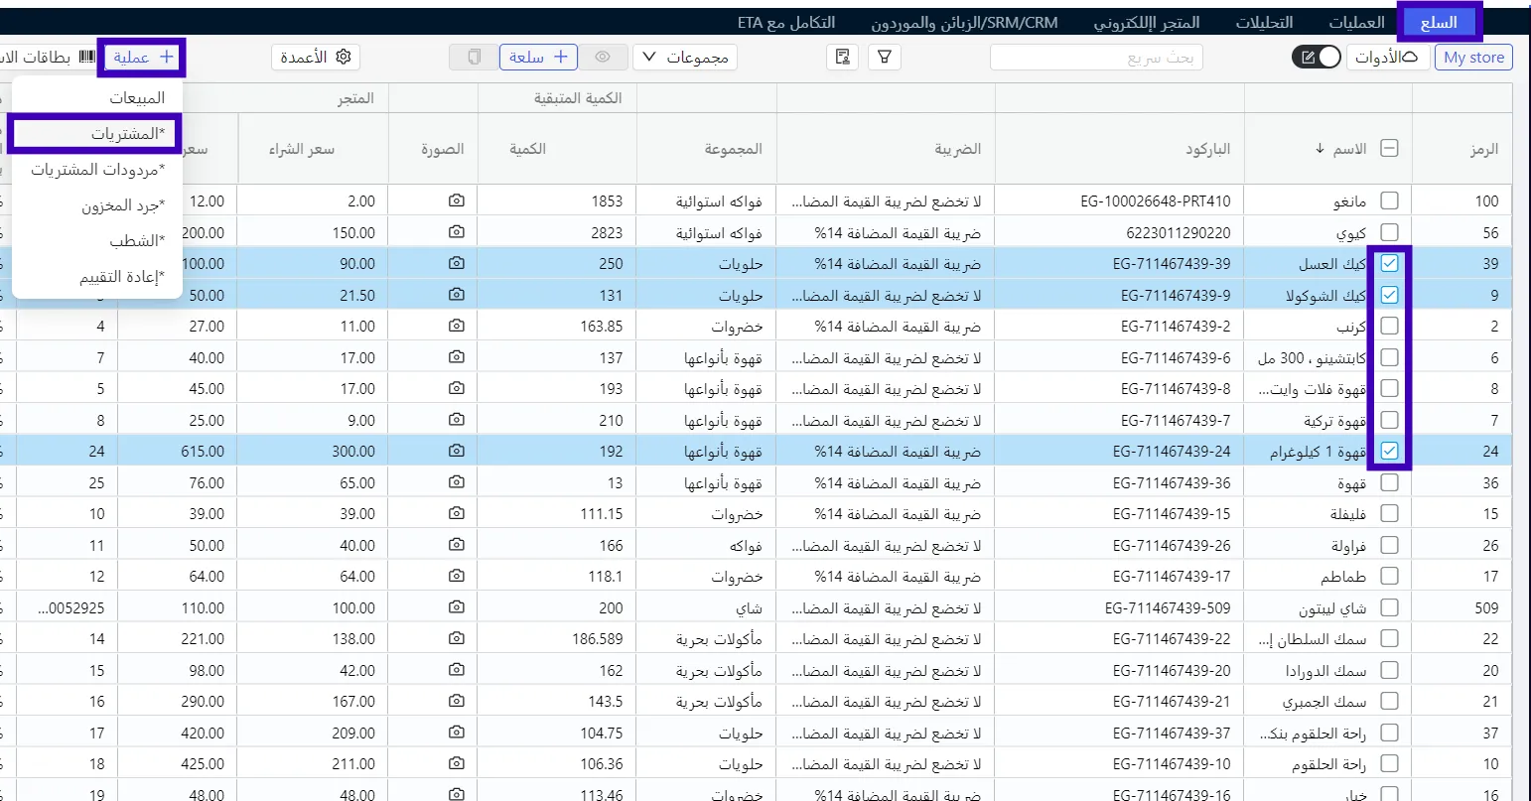The height and width of the screenshot is (801, 1531).
Task: Uncheck the قهوة 1 كيلوغرام checkbox
Action: pyautogui.click(x=1390, y=451)
